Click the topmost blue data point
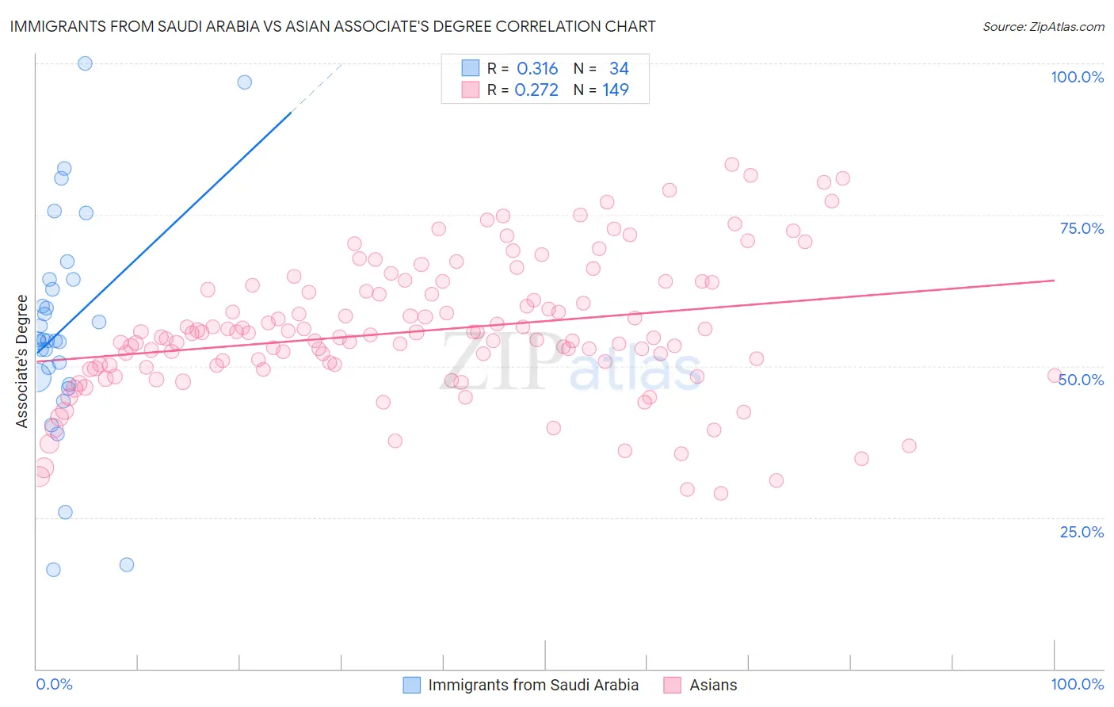The image size is (1114, 707). (x=85, y=63)
